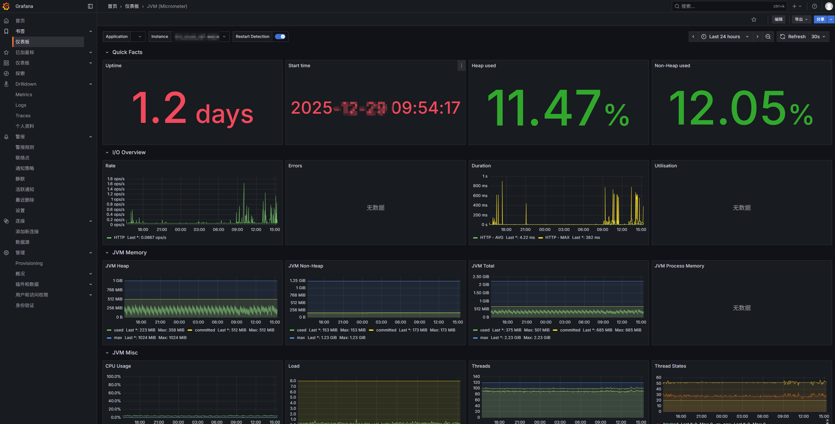Mark dashboard as favorite with star icon
Screen dimensions: 835x424
point(754,19)
